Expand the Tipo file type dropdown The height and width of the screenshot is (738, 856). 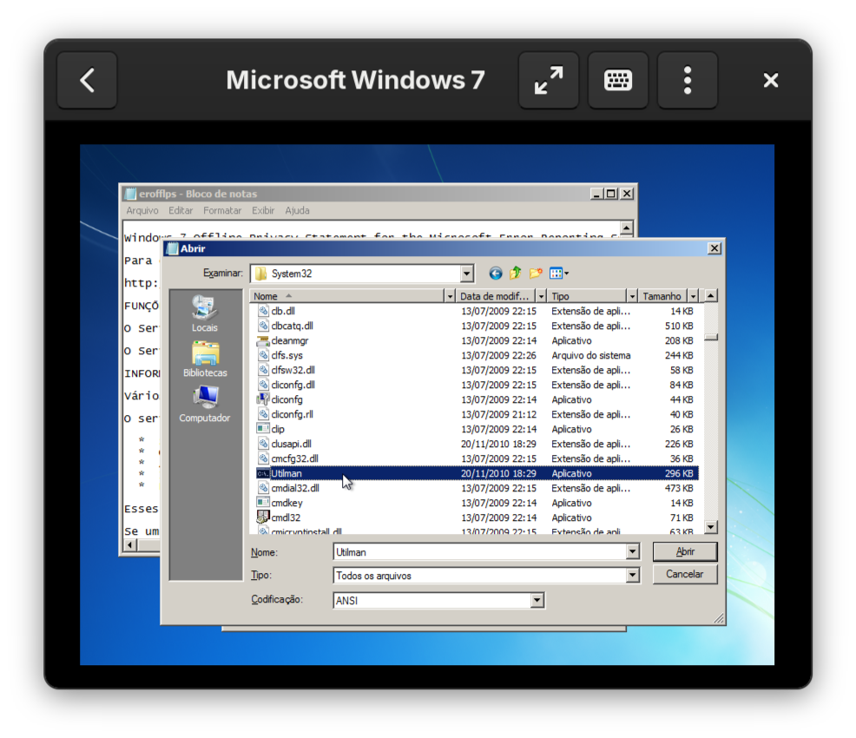(633, 575)
